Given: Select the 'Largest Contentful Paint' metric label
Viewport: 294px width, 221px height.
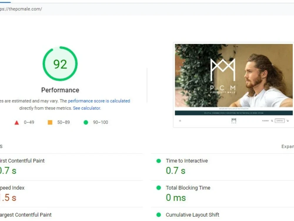Looking at the screenshot, I should [x=26, y=215].
